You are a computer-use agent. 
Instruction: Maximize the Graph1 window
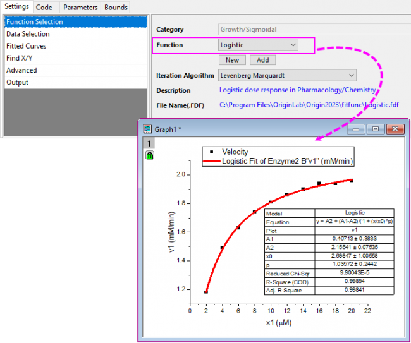click(376, 129)
